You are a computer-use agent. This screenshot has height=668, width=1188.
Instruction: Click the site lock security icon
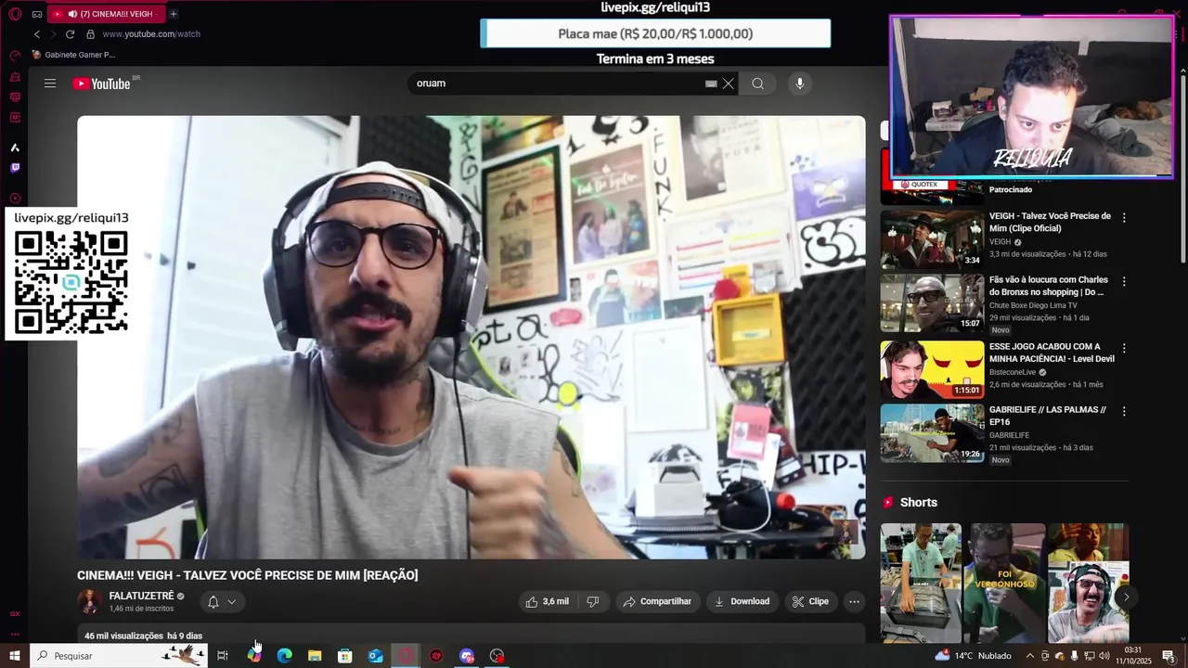tap(90, 34)
